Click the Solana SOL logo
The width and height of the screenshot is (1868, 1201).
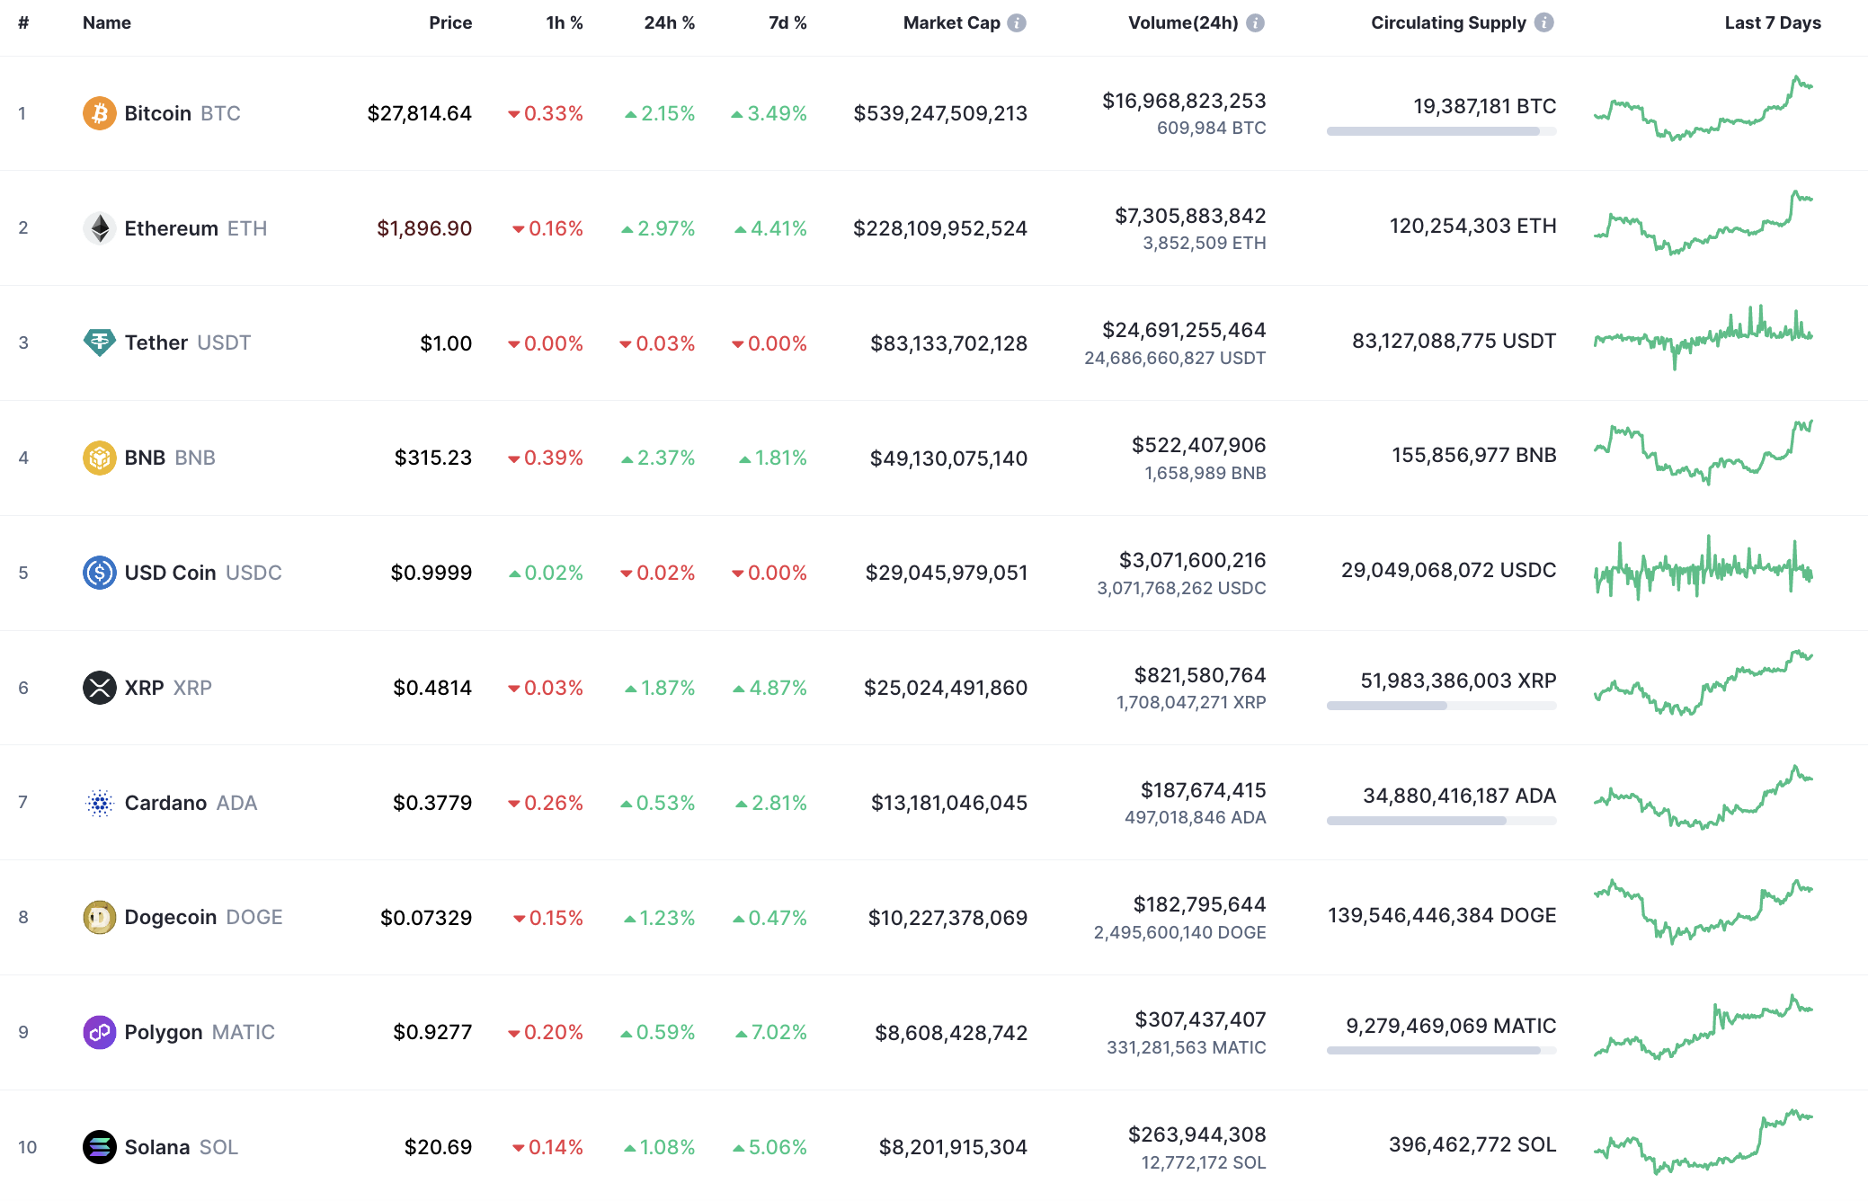tap(101, 1147)
